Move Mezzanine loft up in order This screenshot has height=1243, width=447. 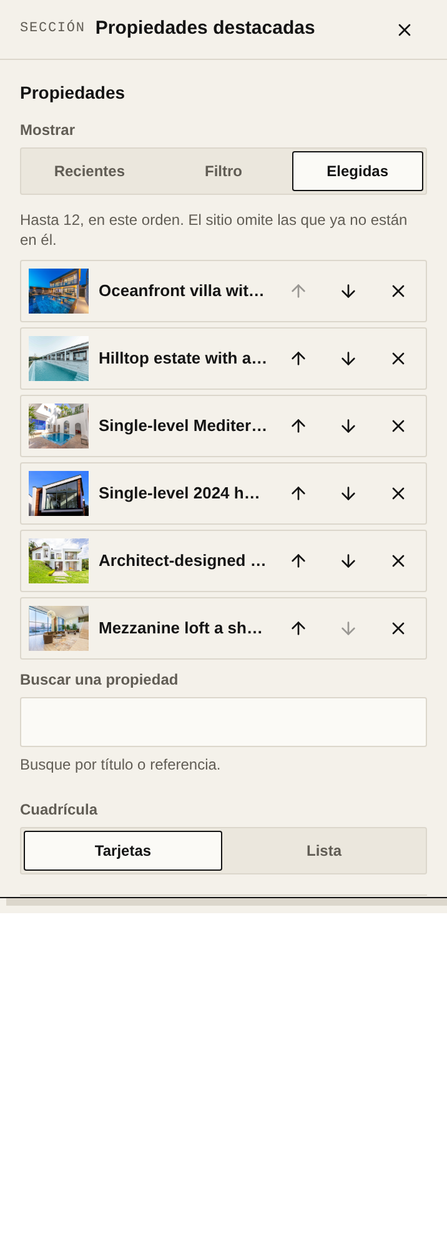click(x=298, y=628)
